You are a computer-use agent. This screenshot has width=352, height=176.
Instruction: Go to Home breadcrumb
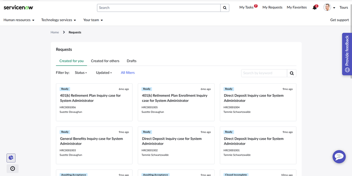(55, 32)
